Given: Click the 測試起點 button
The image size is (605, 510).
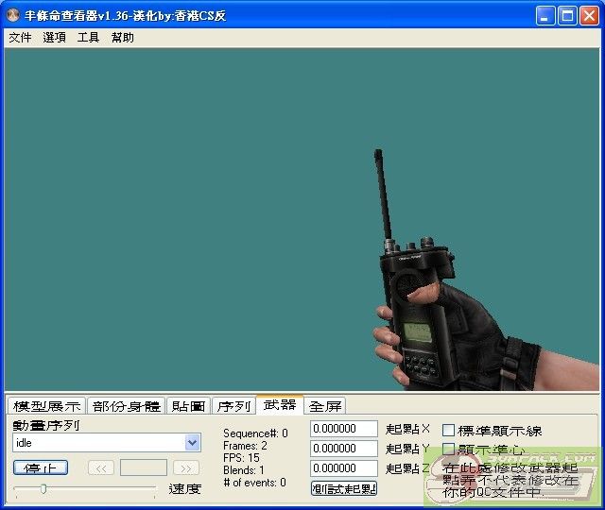Looking at the screenshot, I should tap(344, 488).
